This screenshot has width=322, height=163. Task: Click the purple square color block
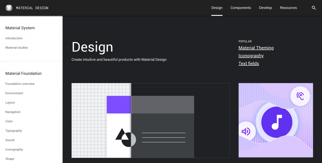pyautogui.click(x=119, y=105)
